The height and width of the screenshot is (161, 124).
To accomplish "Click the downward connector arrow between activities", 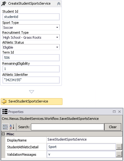I will (x=32, y=92).
